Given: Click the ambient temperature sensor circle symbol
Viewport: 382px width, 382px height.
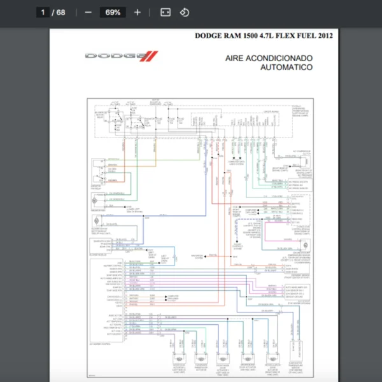Looking at the screenshot, I should 306,245.
